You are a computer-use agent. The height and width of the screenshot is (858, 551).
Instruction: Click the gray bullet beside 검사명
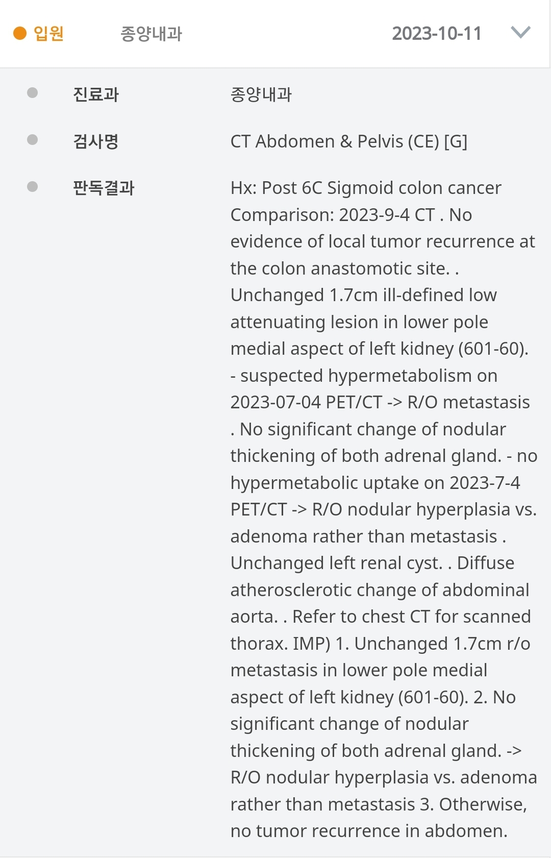32,140
